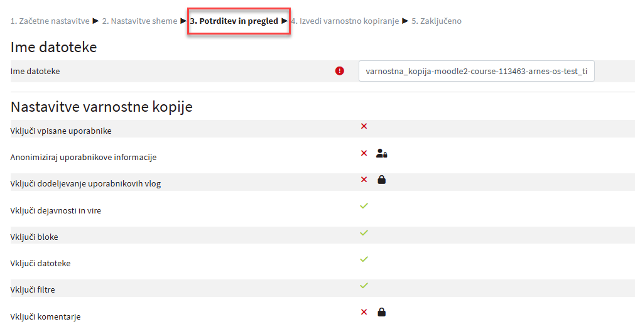The image size is (635, 329).
Task: Click the padlock icon in the Vključi komentarje row
Action: tap(381, 312)
